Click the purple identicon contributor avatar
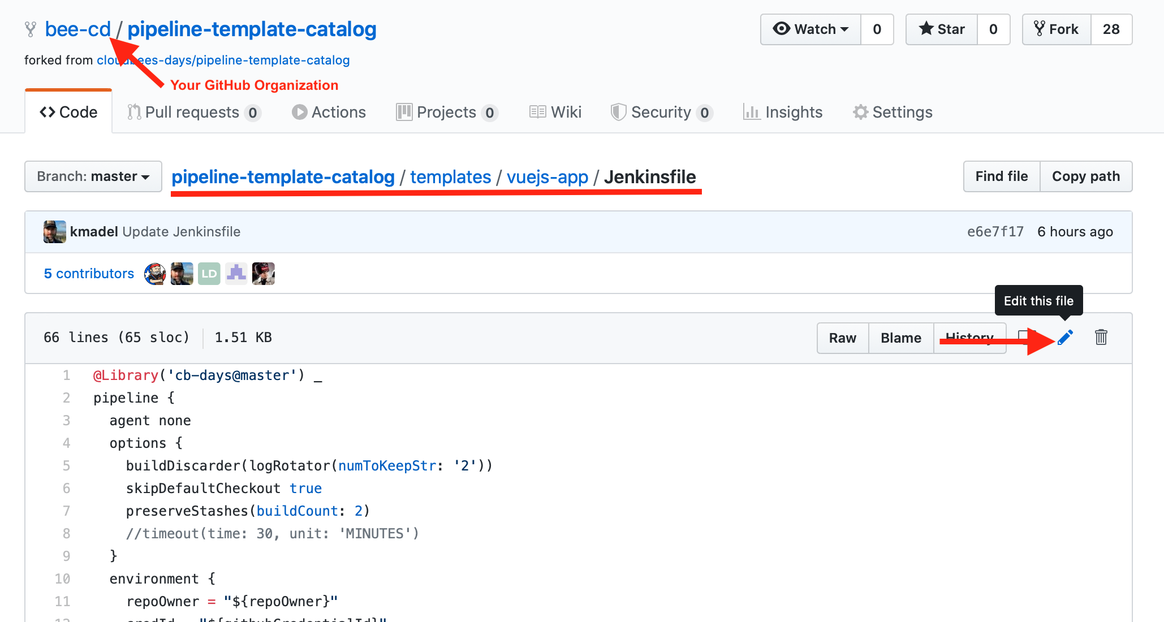This screenshot has width=1164, height=622. pos(236,274)
